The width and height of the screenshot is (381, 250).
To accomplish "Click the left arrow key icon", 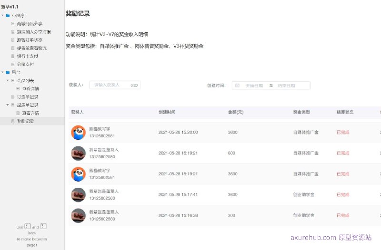I will tap(28, 226).
